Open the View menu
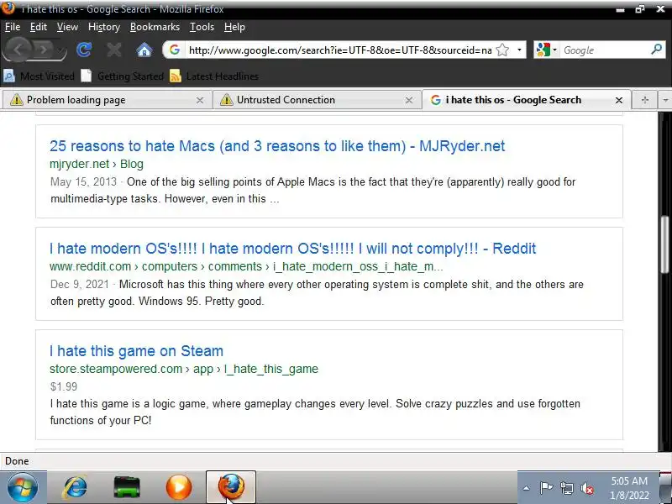 67,27
